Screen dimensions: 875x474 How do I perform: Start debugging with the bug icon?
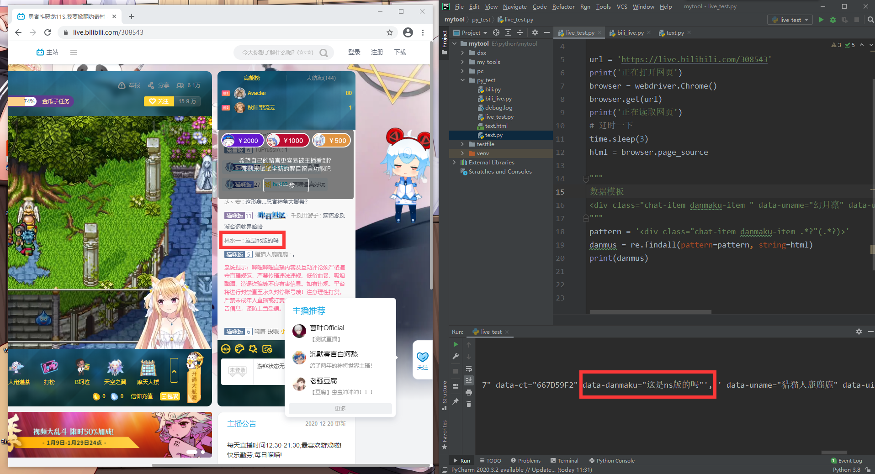point(833,20)
